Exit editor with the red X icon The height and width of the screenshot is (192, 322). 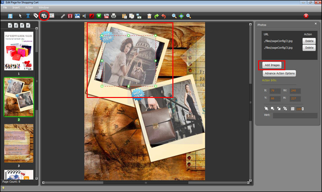(306, 16)
